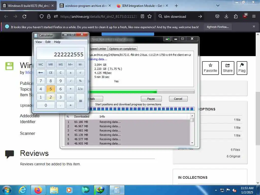Viewport: 260px width, 195px height.
Task: Open IDM Speed Limiter tab
Action: coord(98,49)
